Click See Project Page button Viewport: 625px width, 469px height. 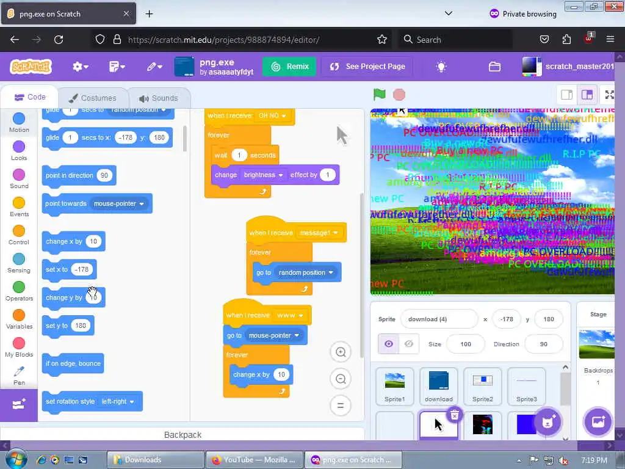pyautogui.click(x=367, y=67)
